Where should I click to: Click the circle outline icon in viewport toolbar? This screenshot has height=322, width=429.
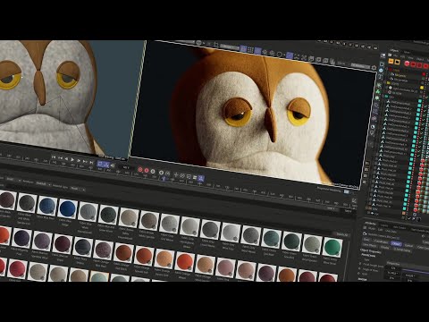point(280,55)
